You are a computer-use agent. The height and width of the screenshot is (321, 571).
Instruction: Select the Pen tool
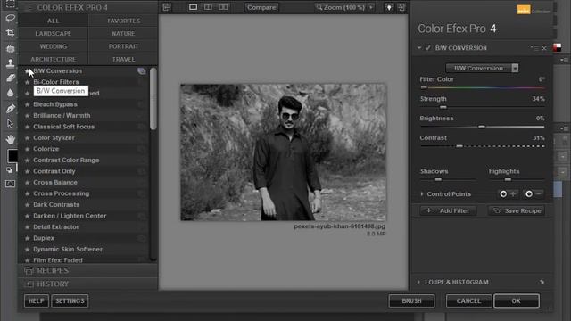[x=10, y=108]
